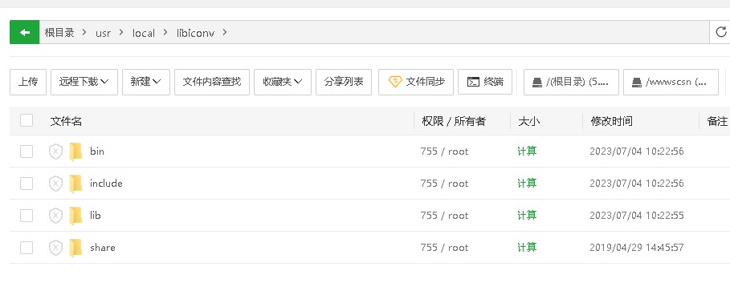
Task: Refresh the file list with reload icon
Action: click(x=720, y=32)
